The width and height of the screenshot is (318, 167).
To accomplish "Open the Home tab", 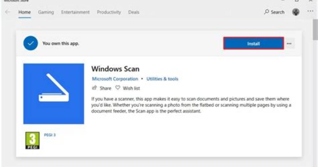I will [24, 12].
